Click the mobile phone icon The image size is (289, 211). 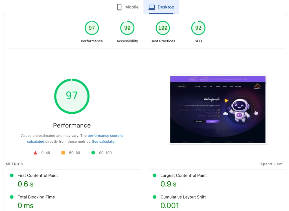119,7
